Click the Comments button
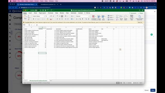 (x=133, y=13)
